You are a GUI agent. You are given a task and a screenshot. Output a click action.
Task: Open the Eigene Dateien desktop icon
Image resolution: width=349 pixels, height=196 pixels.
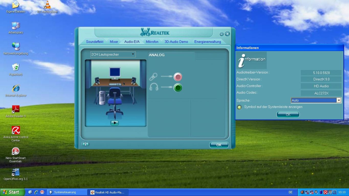point(16,7)
